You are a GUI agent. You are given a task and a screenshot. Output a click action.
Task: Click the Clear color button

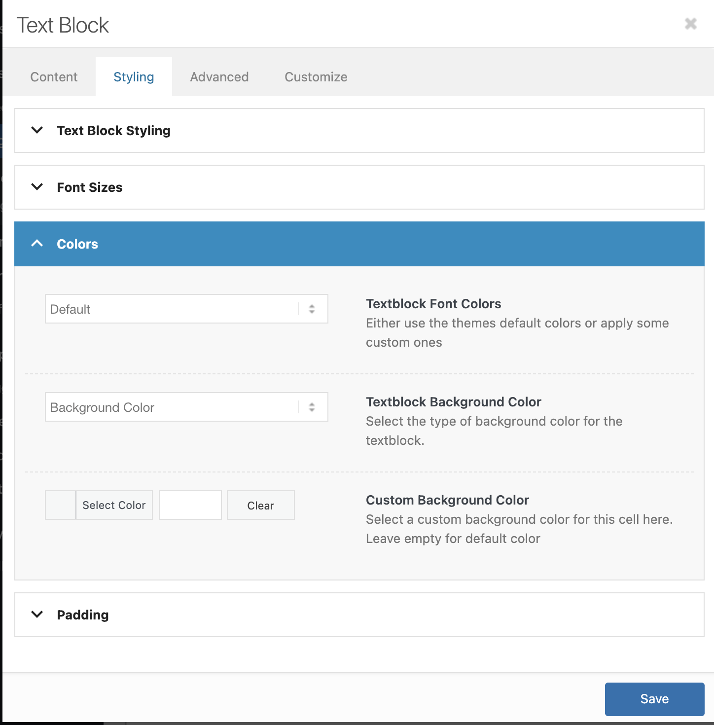click(260, 506)
